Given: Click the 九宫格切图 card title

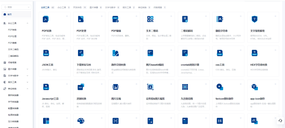Looking at the screenshot, I should pos(187,99).
